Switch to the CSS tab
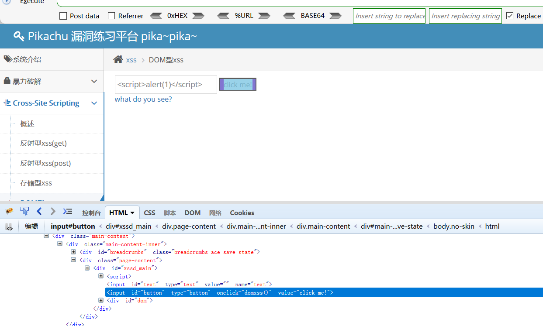The width and height of the screenshot is (543, 326). point(149,213)
